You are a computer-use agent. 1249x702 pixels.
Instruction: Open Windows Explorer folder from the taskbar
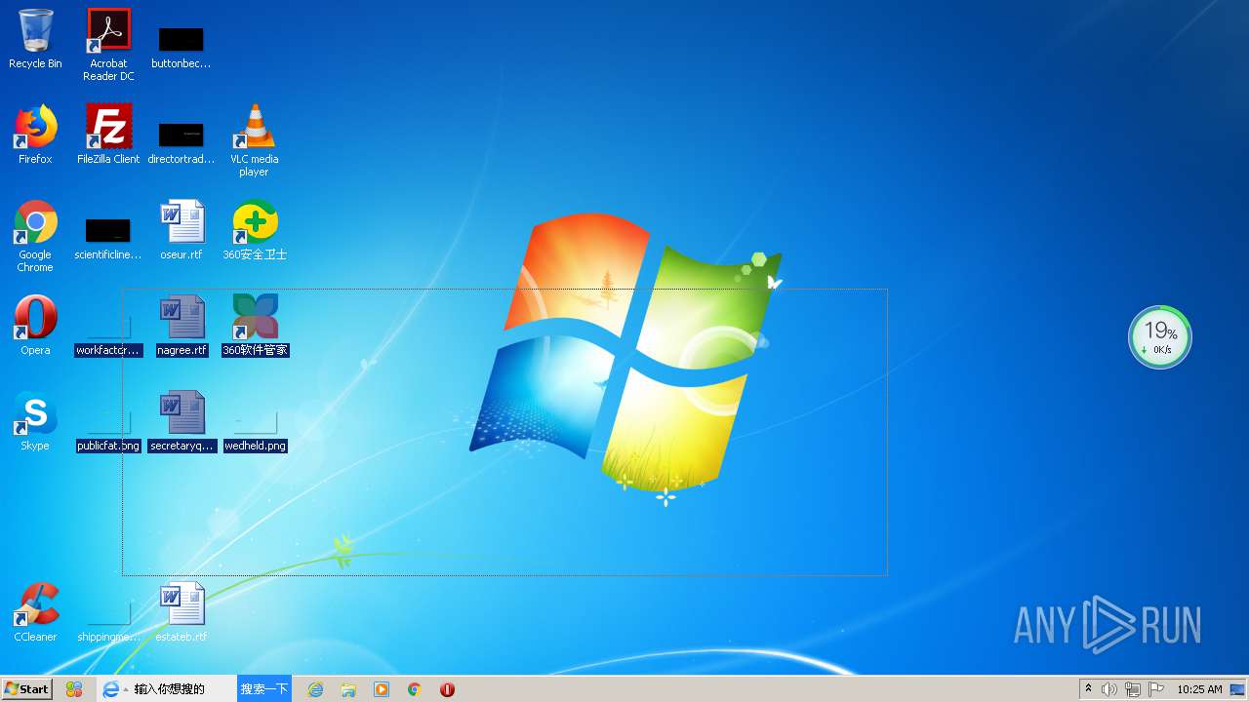coord(348,689)
